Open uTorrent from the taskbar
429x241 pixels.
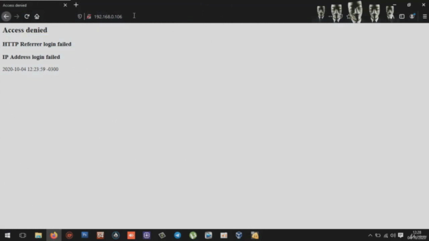pyautogui.click(x=193, y=235)
